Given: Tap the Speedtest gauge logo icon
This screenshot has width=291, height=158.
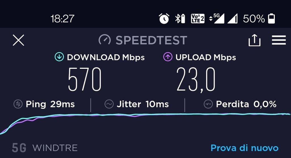Looking at the screenshot, I should pos(105,40).
